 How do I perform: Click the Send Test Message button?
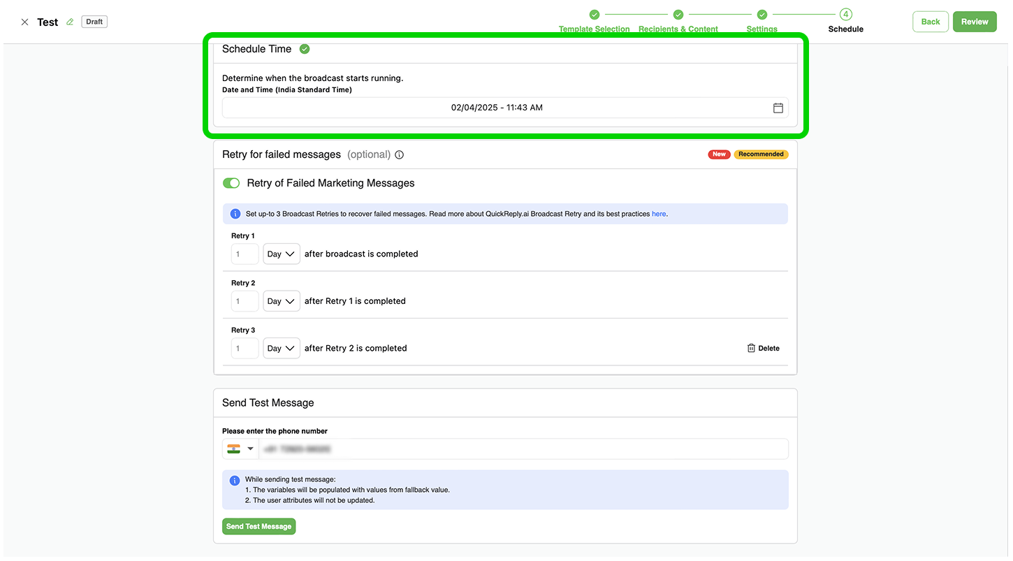click(x=258, y=526)
